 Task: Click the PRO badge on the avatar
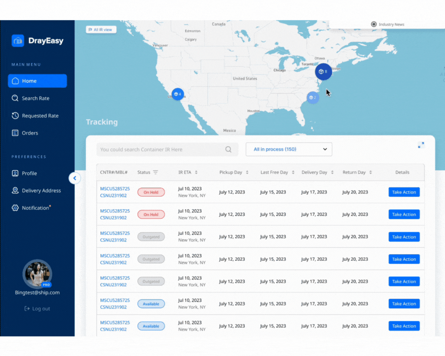(46, 285)
